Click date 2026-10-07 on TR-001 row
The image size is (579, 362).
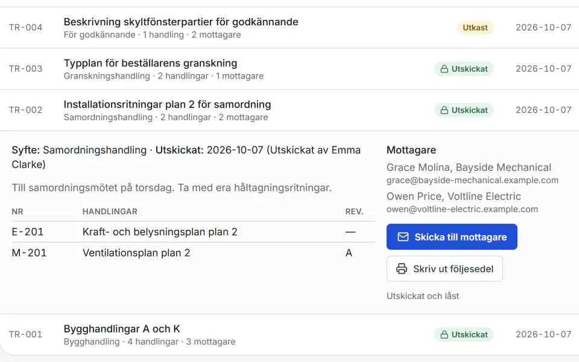(x=543, y=335)
